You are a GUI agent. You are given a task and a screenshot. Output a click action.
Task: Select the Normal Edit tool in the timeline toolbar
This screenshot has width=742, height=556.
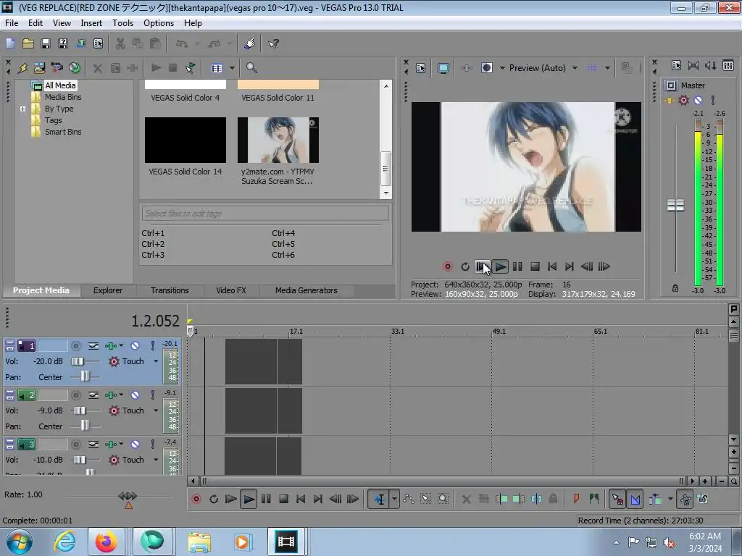(380, 500)
